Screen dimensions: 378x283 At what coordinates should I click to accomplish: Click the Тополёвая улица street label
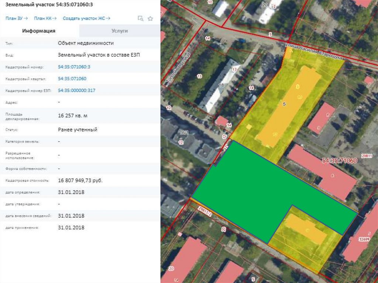tap(179, 69)
